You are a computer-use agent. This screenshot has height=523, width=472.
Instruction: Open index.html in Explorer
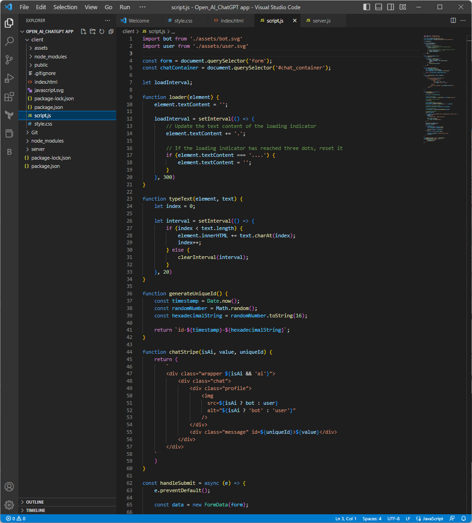(68, 82)
